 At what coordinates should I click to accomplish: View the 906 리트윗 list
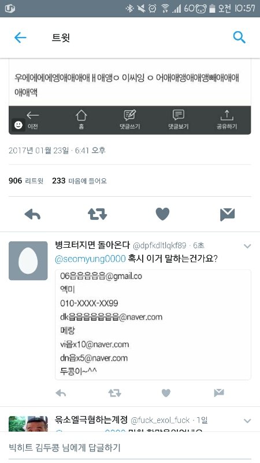point(26,181)
